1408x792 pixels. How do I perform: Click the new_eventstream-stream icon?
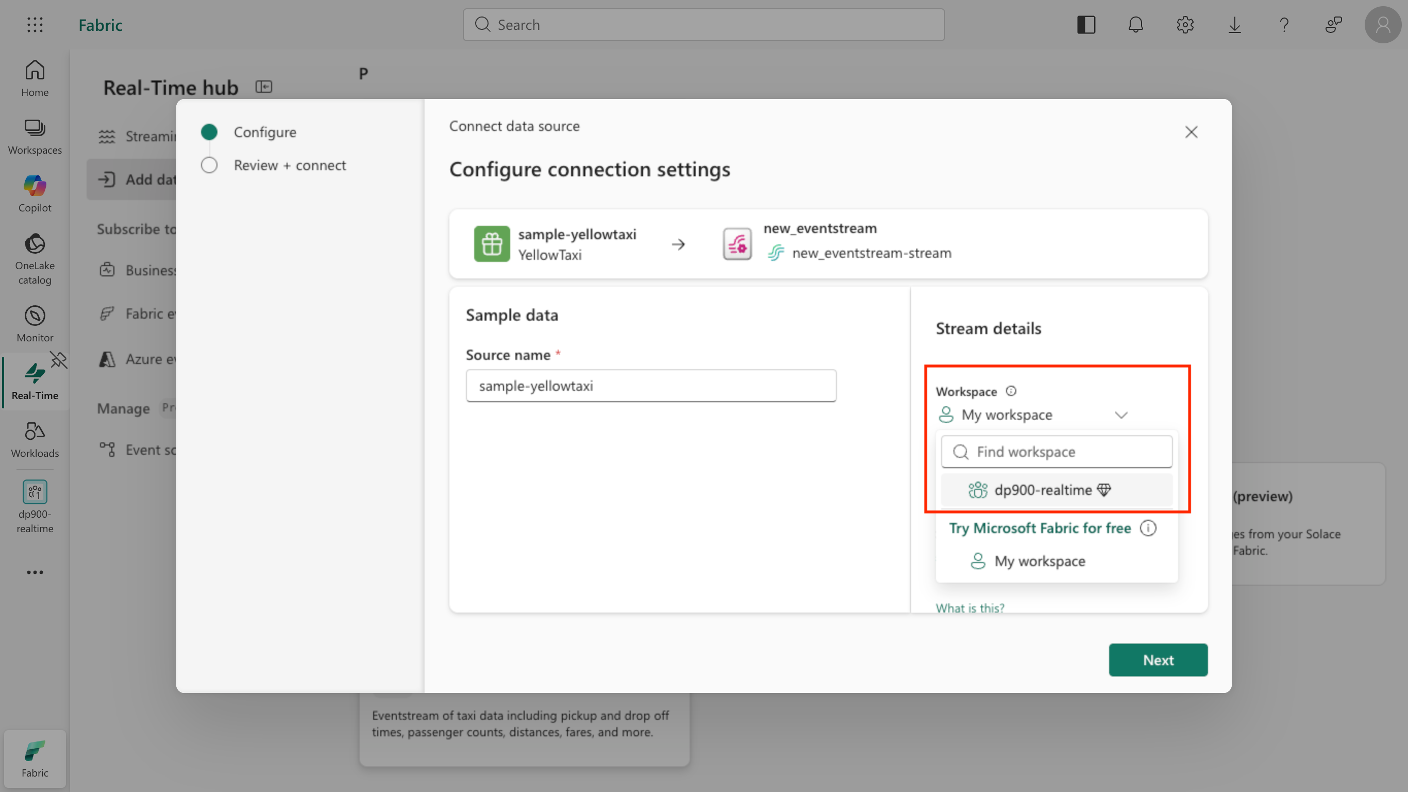pyautogui.click(x=776, y=253)
